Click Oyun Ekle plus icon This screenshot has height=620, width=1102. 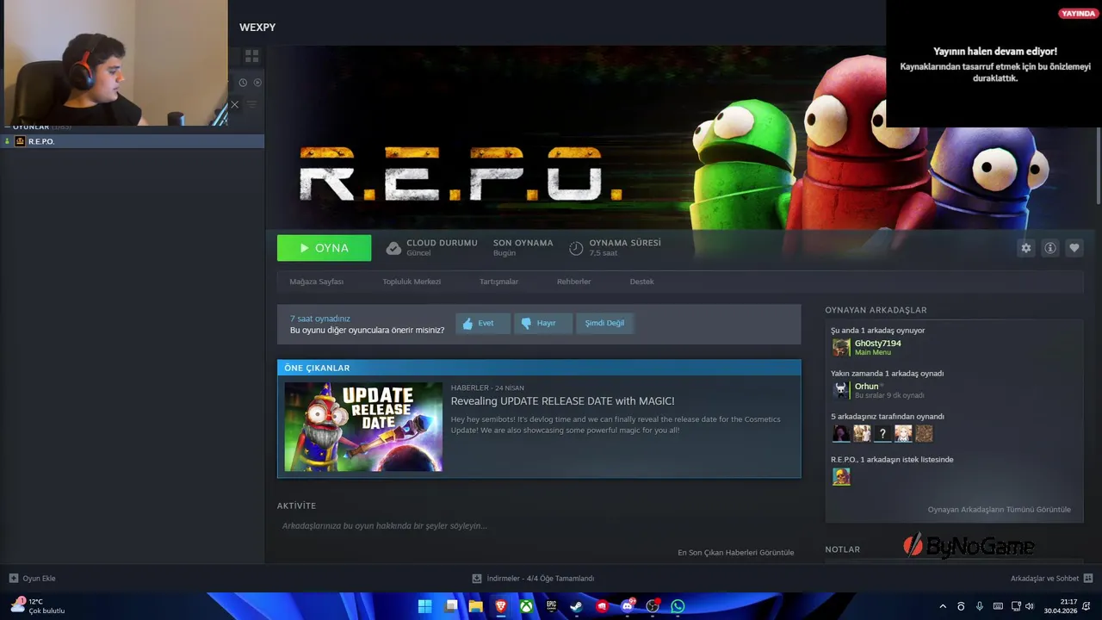tap(14, 578)
